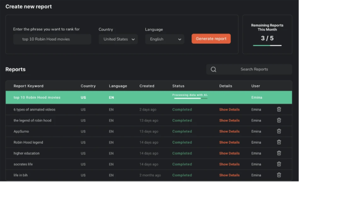
Task: Open Show Details for AppSumo
Action: [x=229, y=131]
